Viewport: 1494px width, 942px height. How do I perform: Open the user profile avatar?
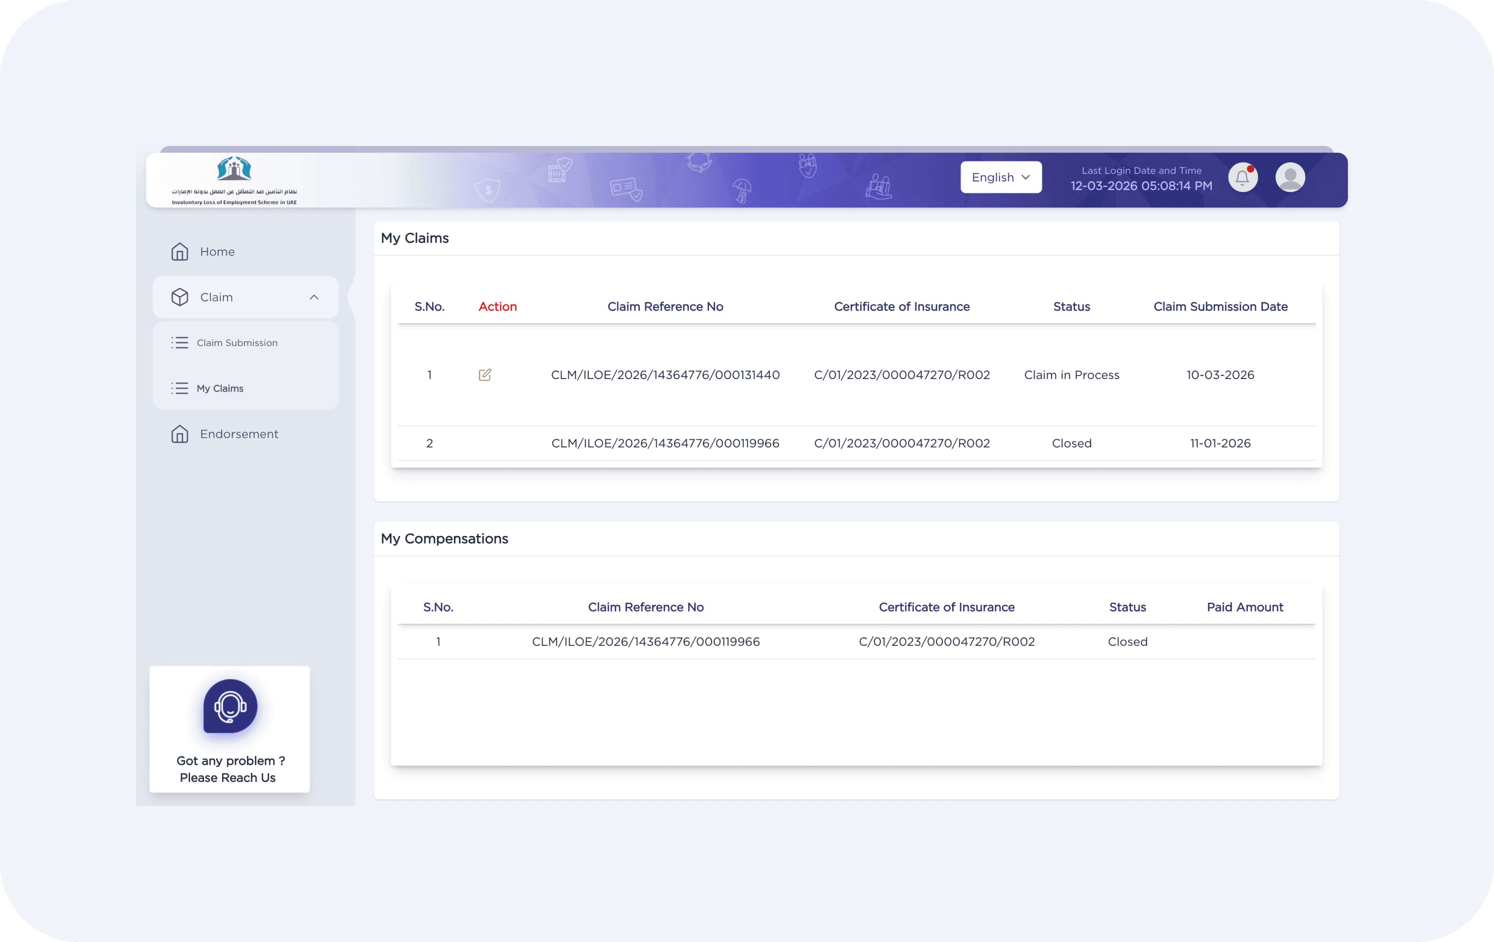(x=1290, y=178)
